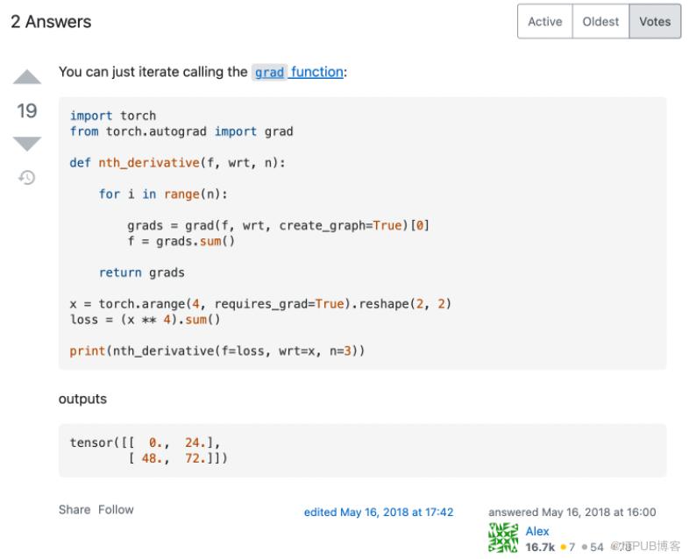This screenshot has height=559, width=689.
Task: Click the 2 Answers heading
Action: pos(51,22)
